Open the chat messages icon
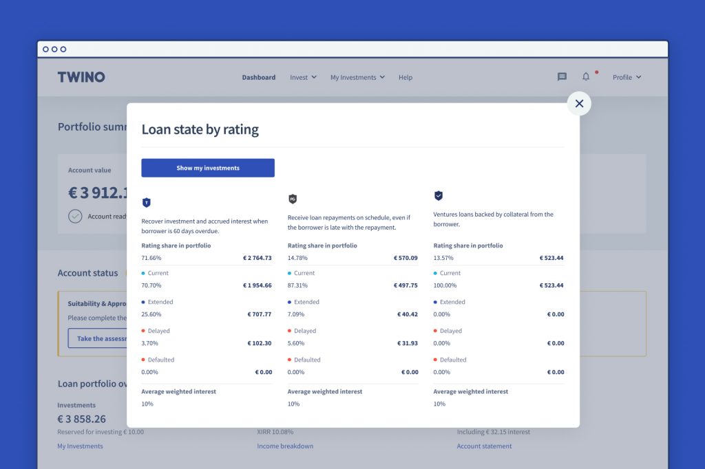 click(x=562, y=77)
